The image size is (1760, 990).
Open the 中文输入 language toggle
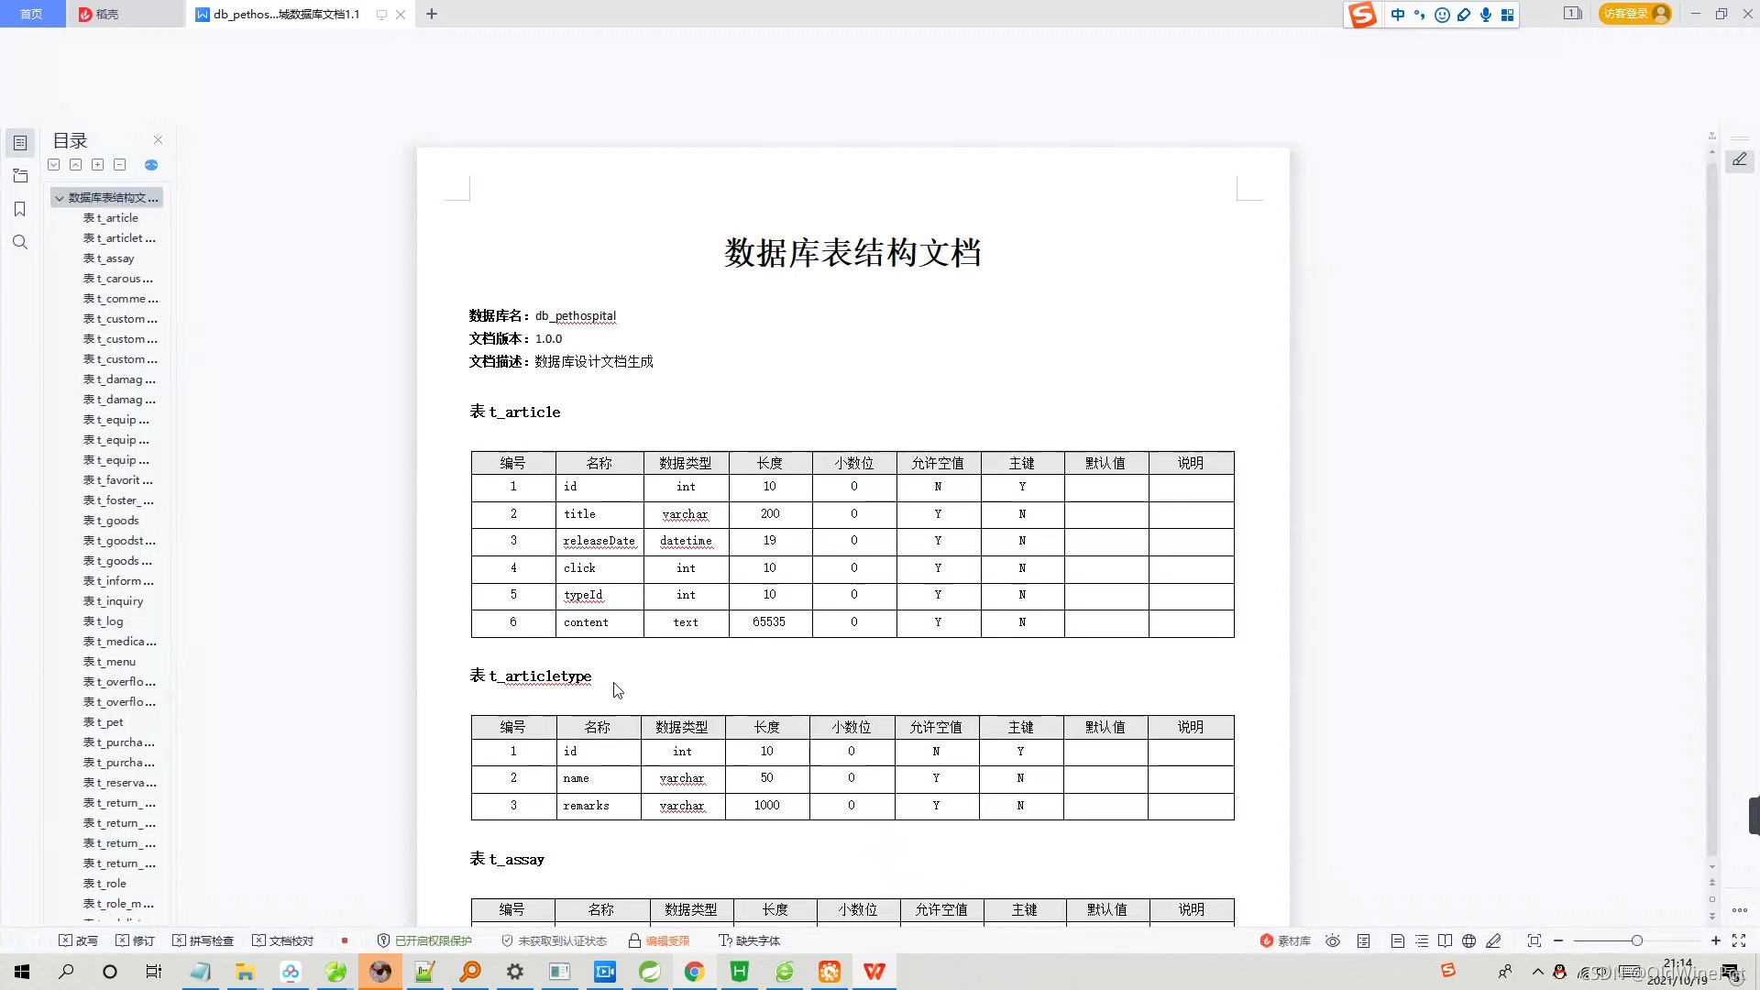point(1396,14)
